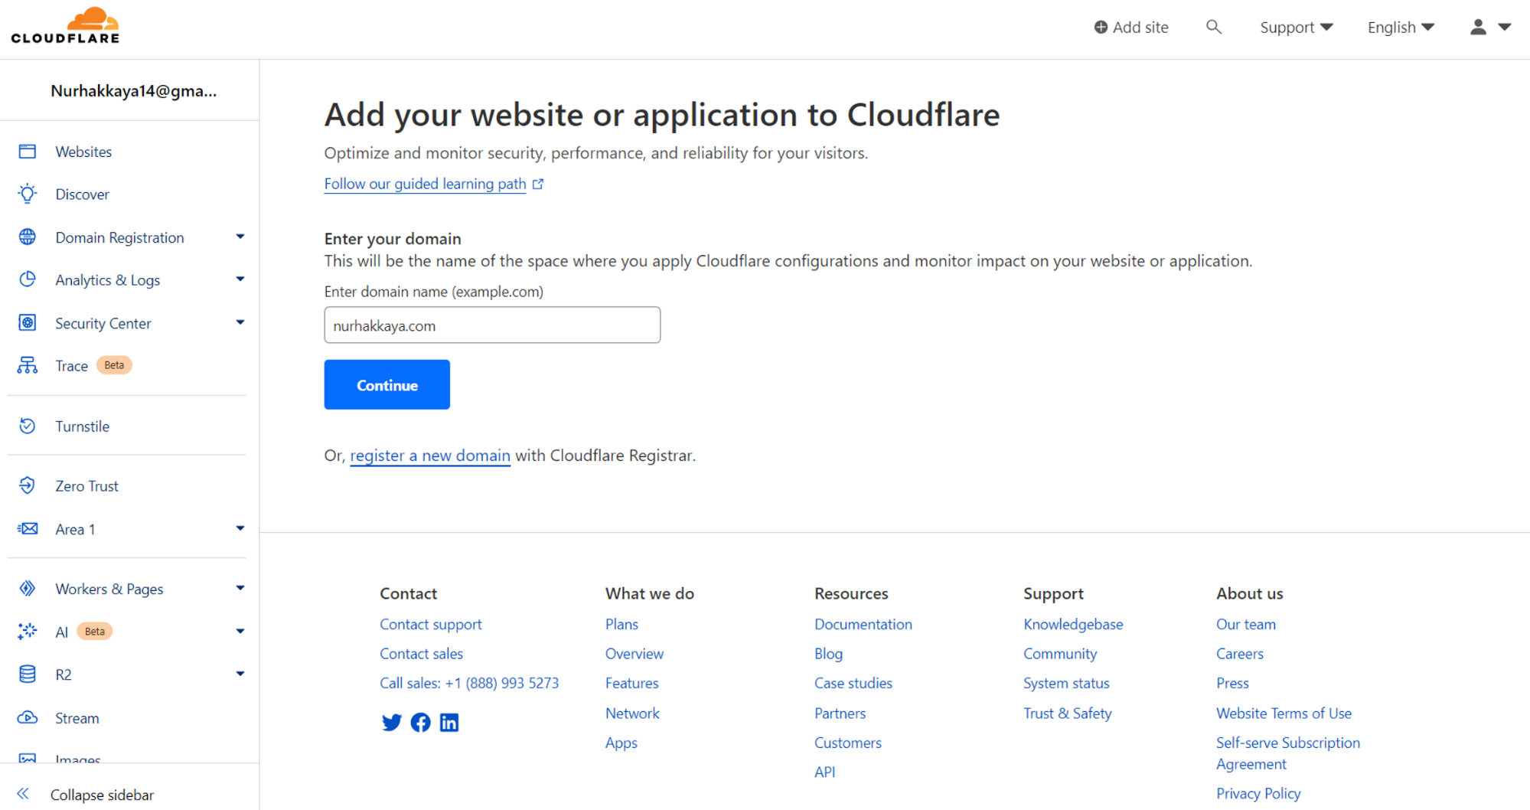Open the search magnifier icon
Screen dimensions: 1530x810
(1213, 28)
